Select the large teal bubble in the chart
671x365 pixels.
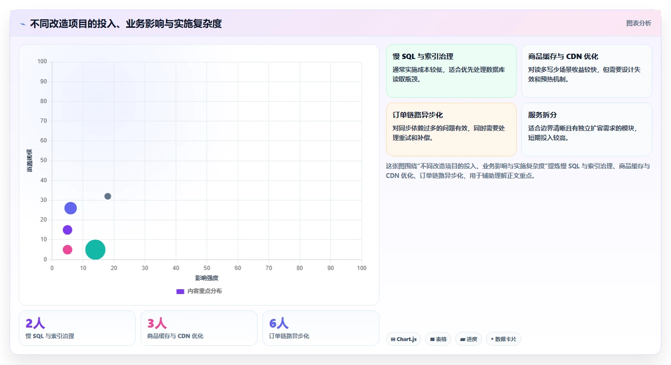(x=95, y=249)
